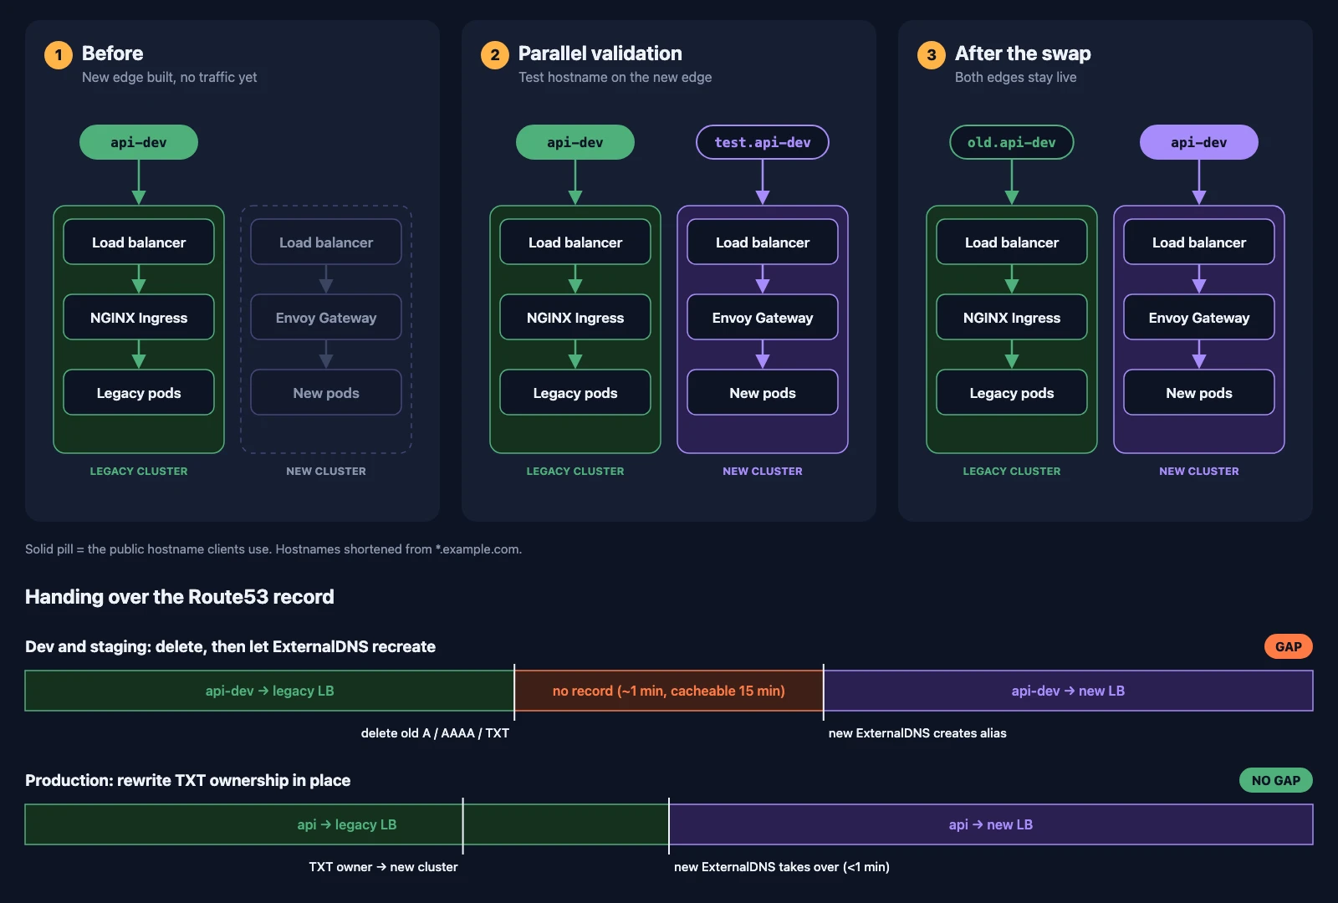Click the "new ExternalDNS creates alias" label

tap(917, 733)
